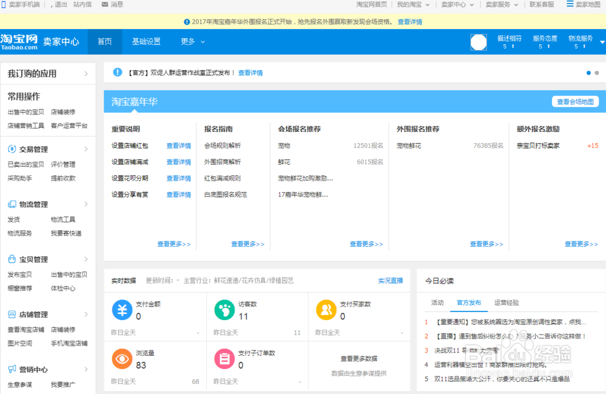
Task: Click 查看详情 for 设置店铺红包
Action: click(179, 145)
